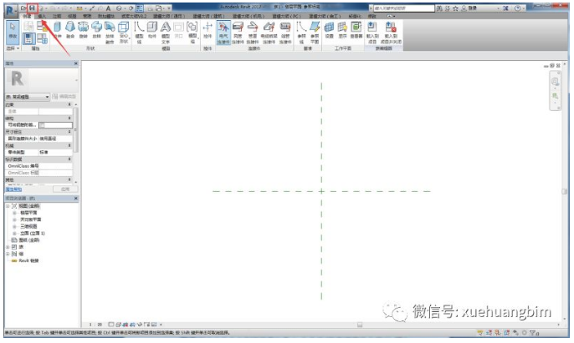Click the Apply button in Properties panel
This screenshot has height=343, width=574.
tap(65, 189)
